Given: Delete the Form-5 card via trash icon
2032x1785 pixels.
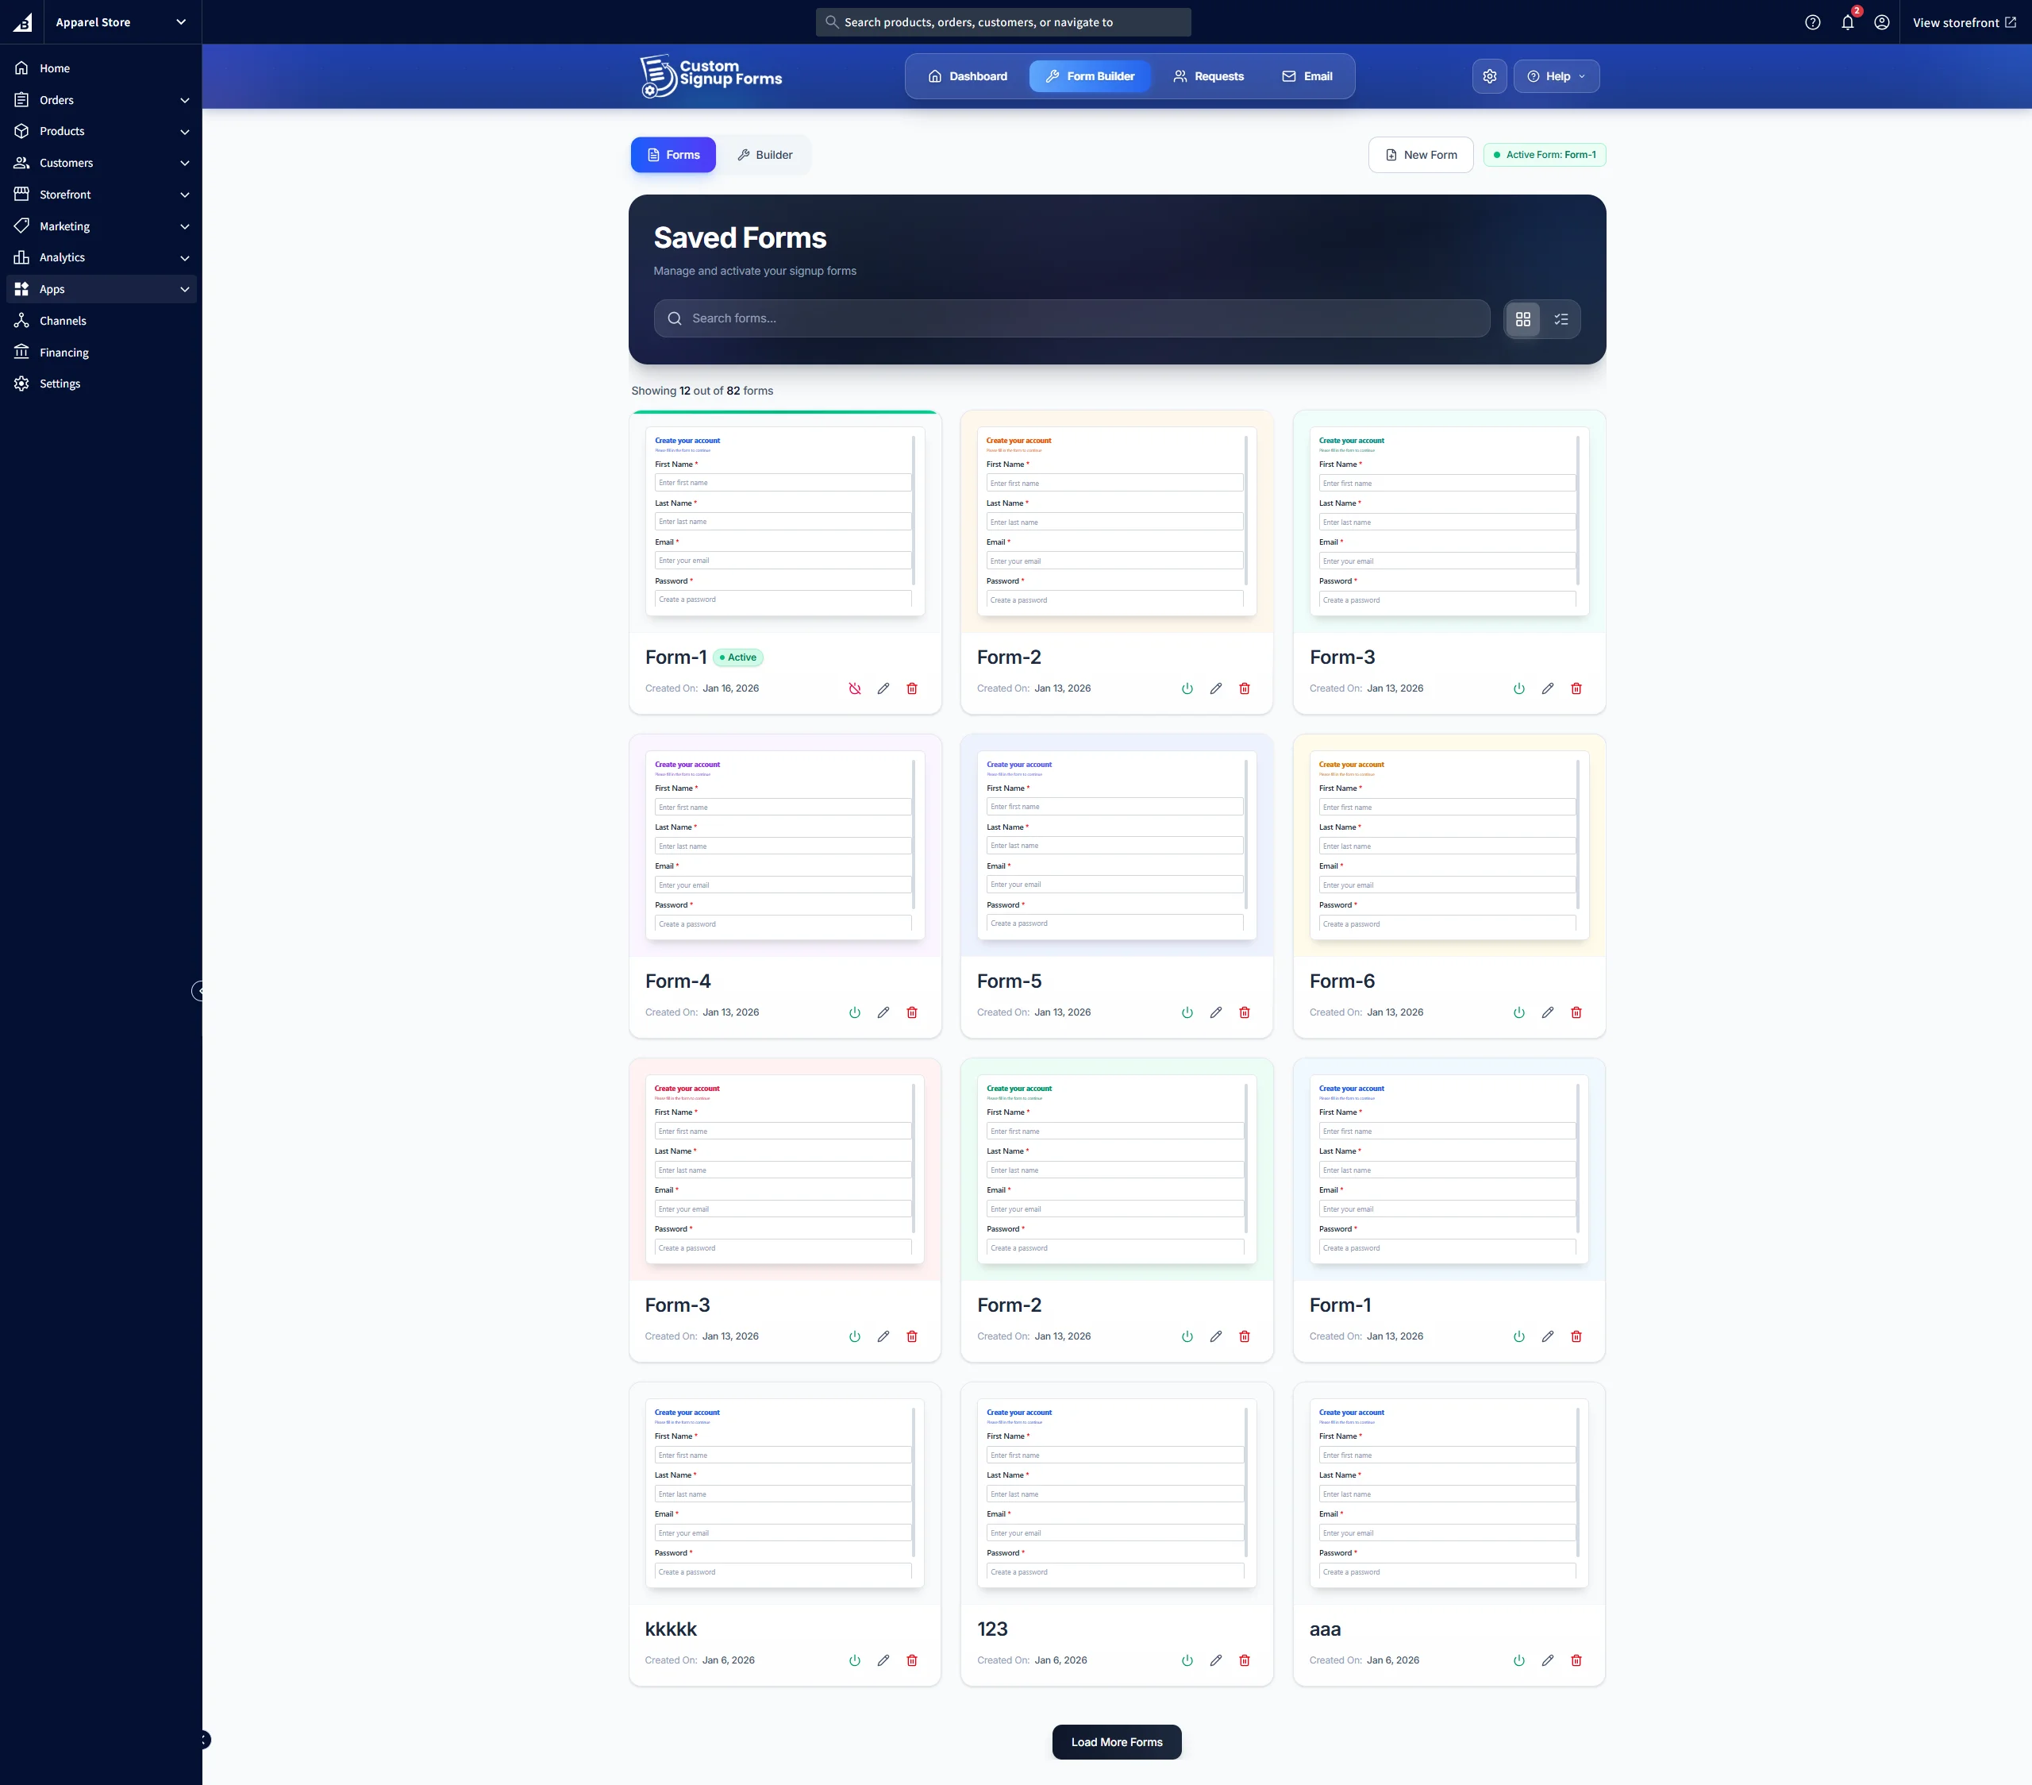Looking at the screenshot, I should pos(1244,1012).
